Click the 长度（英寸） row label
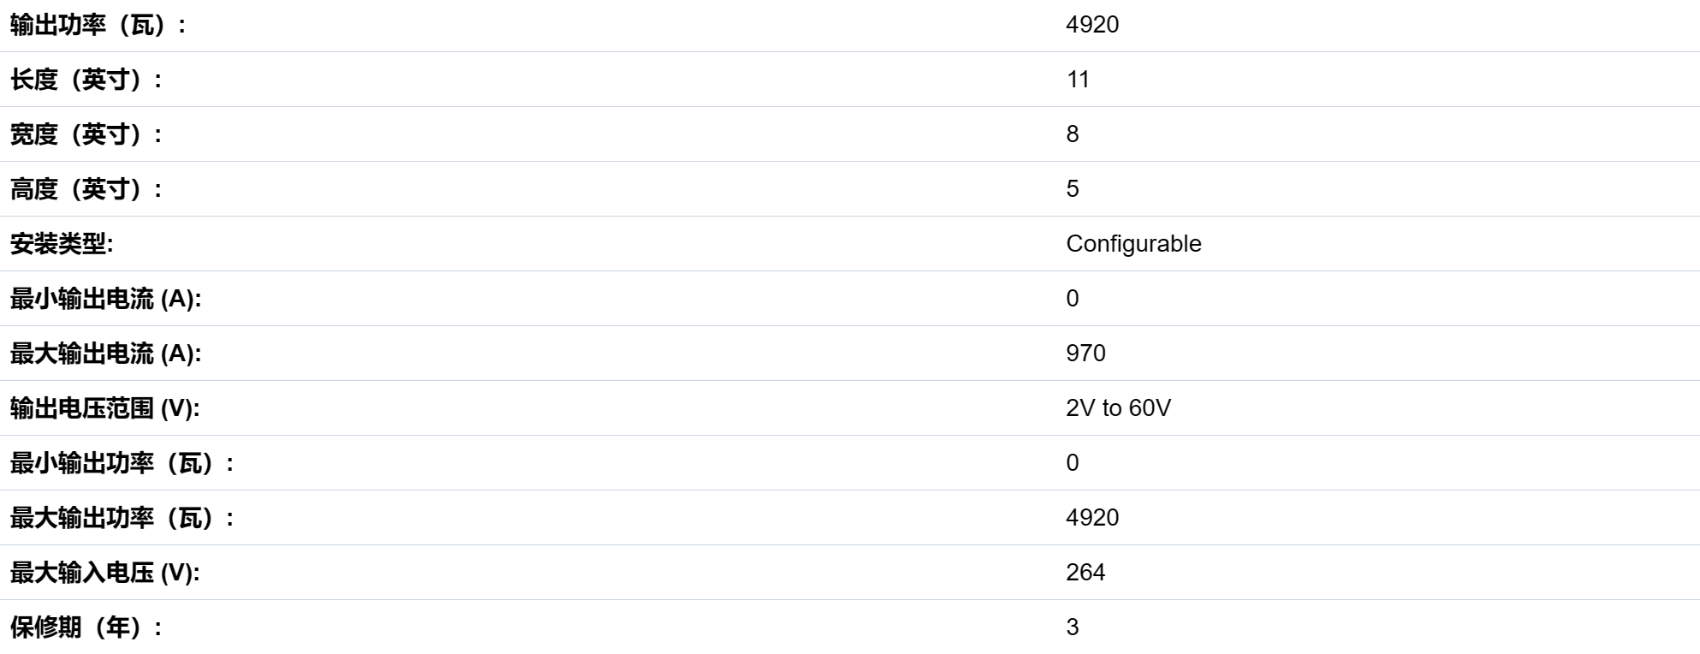The height and width of the screenshot is (654, 1700). click(x=86, y=80)
